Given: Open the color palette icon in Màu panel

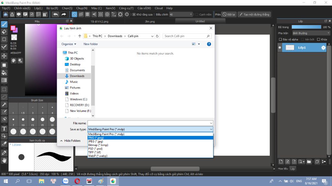Looking at the screenshot, I should click(x=14, y=61).
